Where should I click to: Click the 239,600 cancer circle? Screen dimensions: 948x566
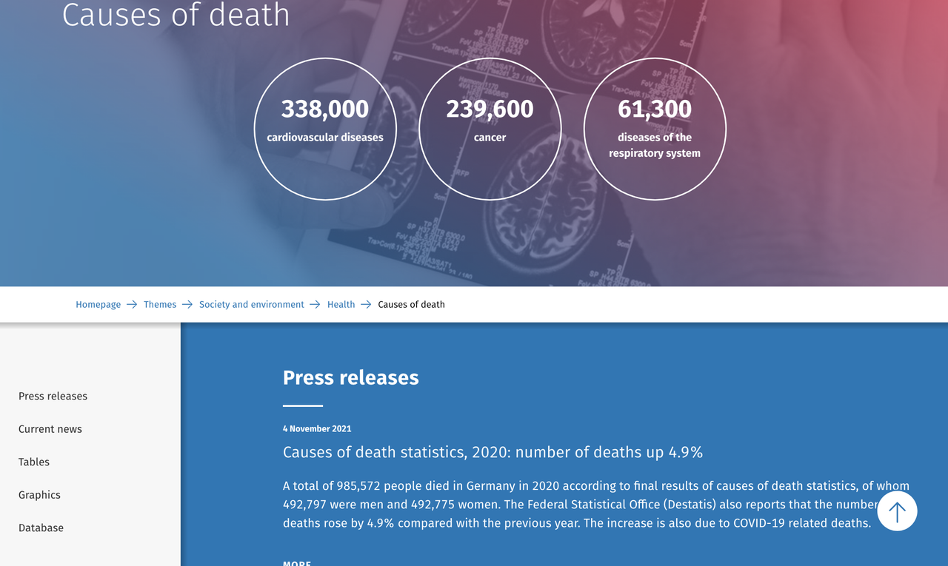pyautogui.click(x=490, y=129)
